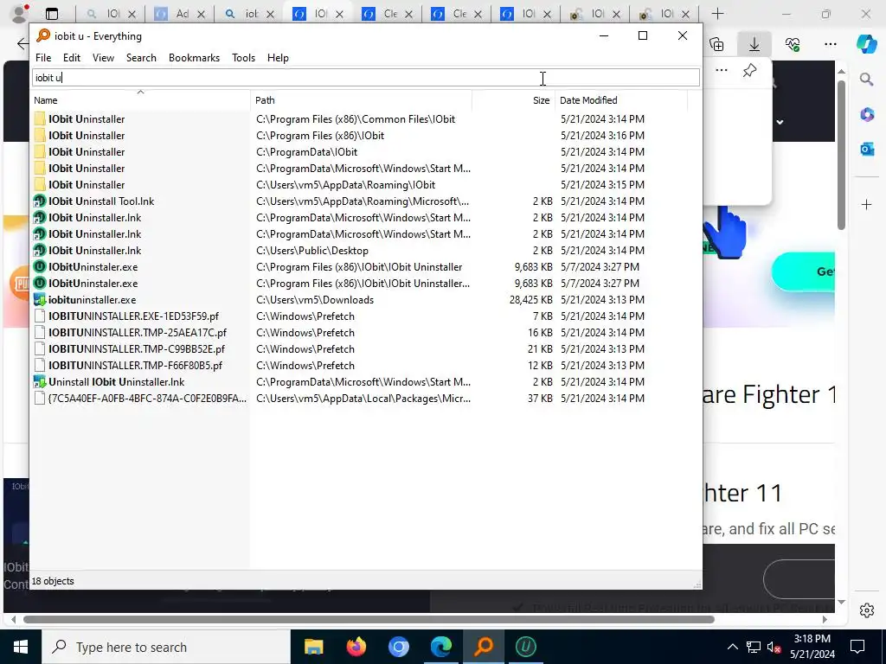This screenshot has height=664, width=886.
Task: Open Copilot in Edge sidebar
Action: (x=867, y=44)
